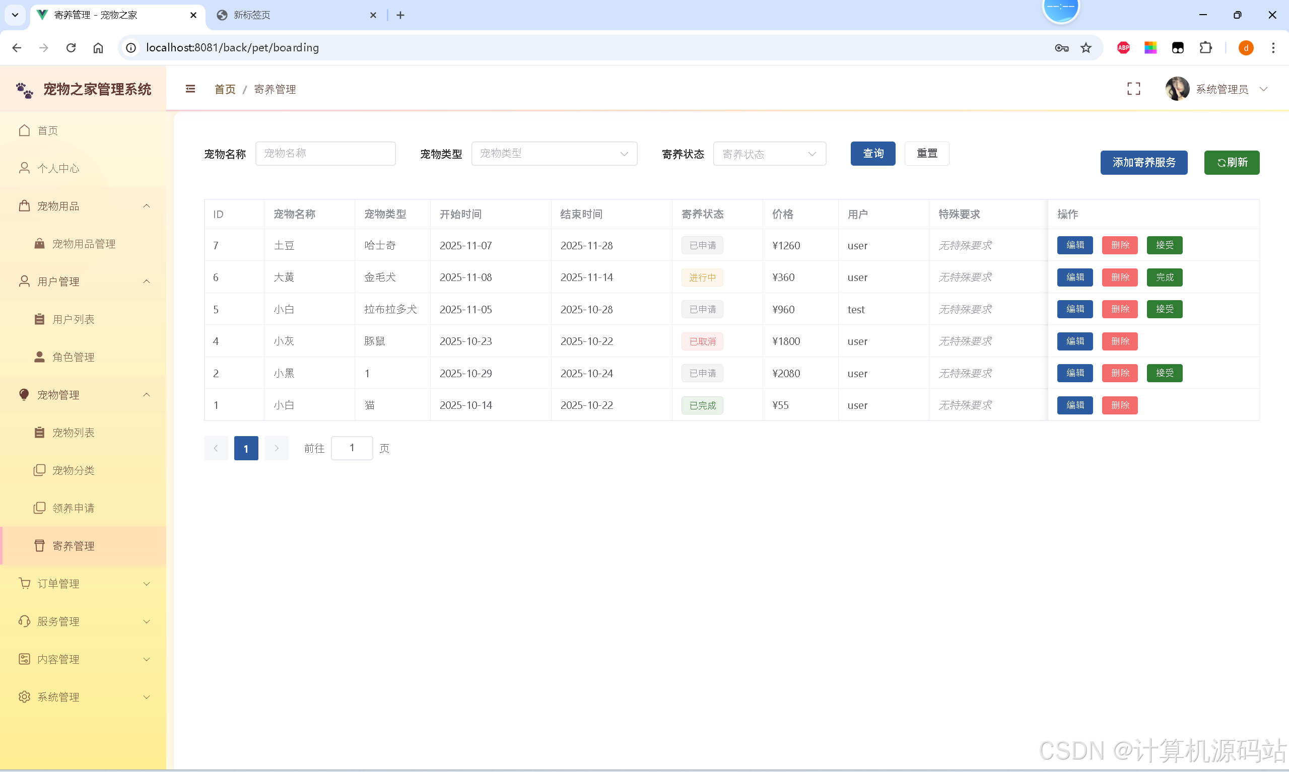
Task: Select page 1 in pagination
Action: [246, 448]
